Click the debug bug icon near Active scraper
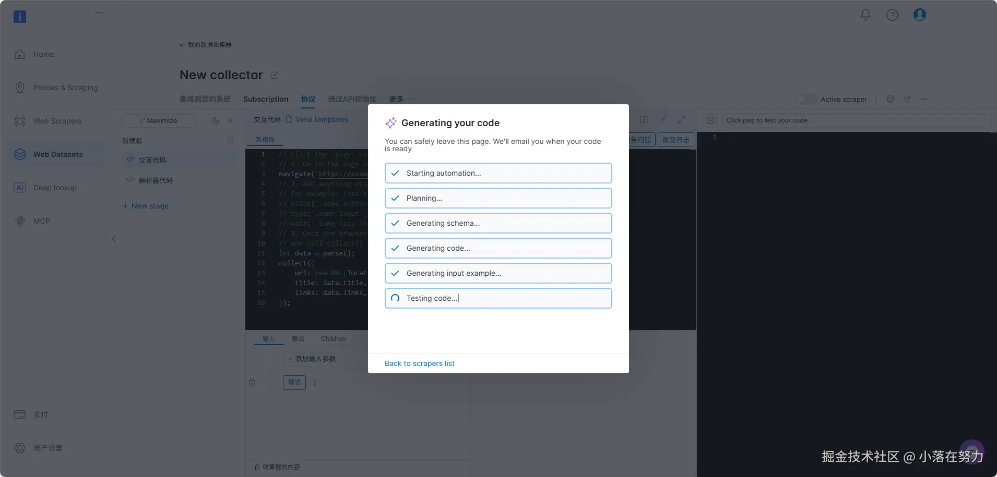The width and height of the screenshot is (997, 477). click(891, 99)
